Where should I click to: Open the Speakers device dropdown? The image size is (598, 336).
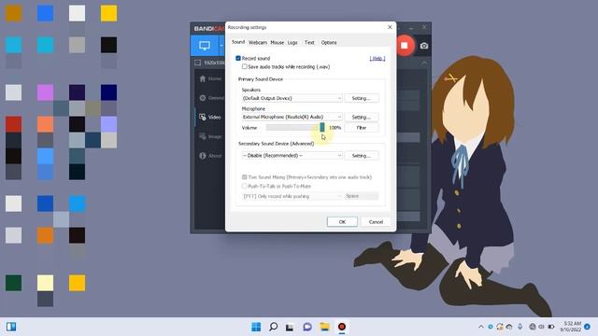(292, 98)
